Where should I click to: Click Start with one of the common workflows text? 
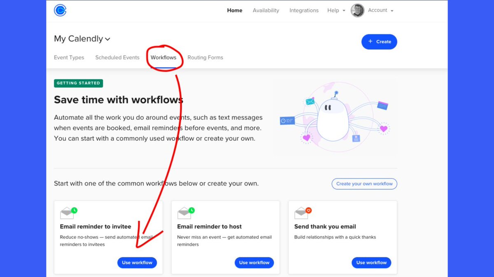click(156, 183)
